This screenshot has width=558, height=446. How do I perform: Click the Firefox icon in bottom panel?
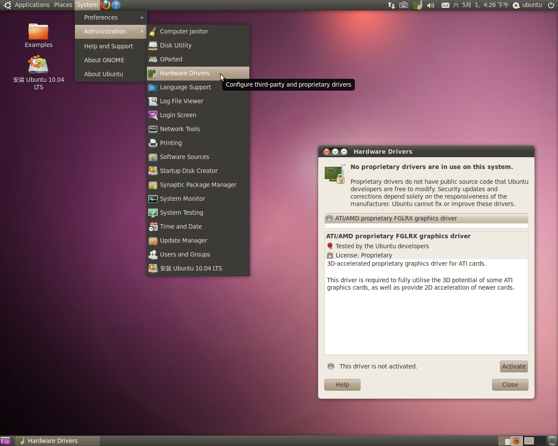point(517,441)
